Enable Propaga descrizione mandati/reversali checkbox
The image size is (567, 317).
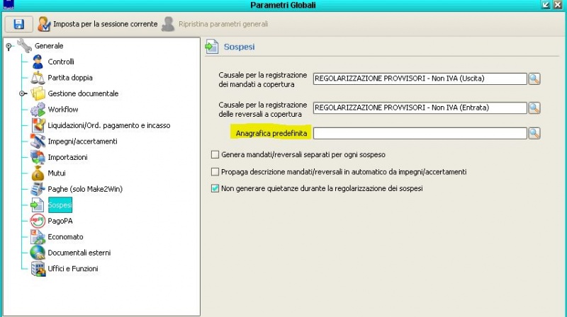215,171
